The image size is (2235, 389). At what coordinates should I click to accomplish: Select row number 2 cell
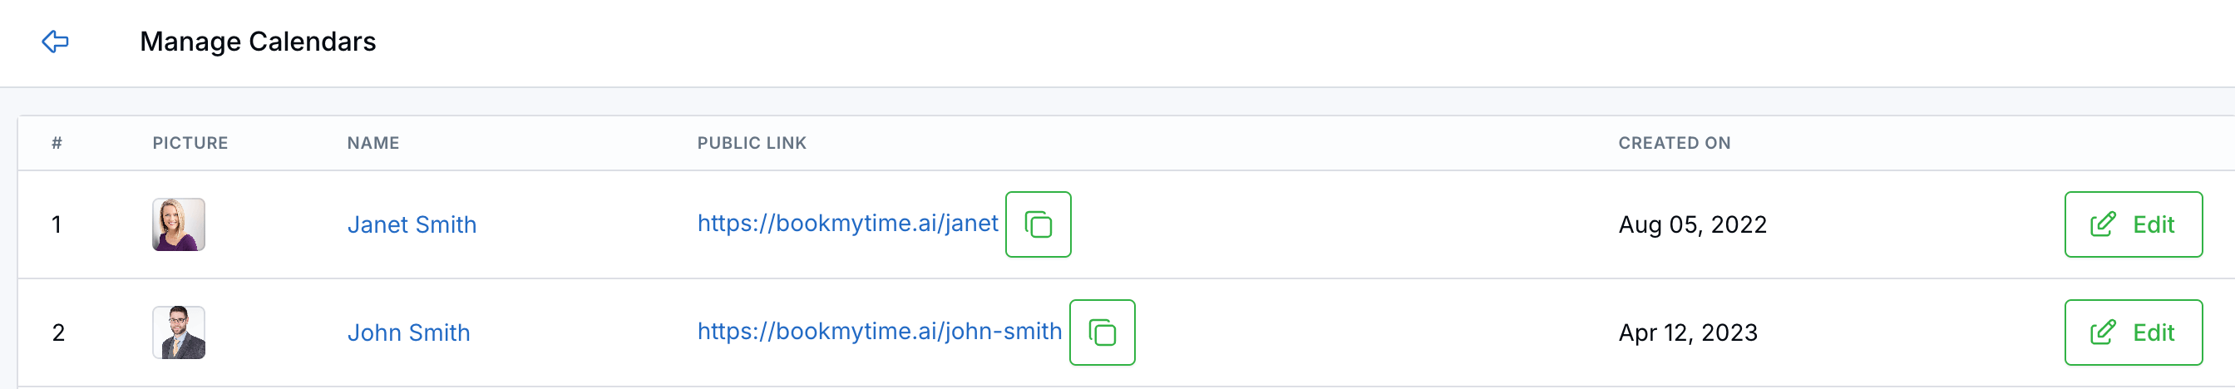coord(58,332)
